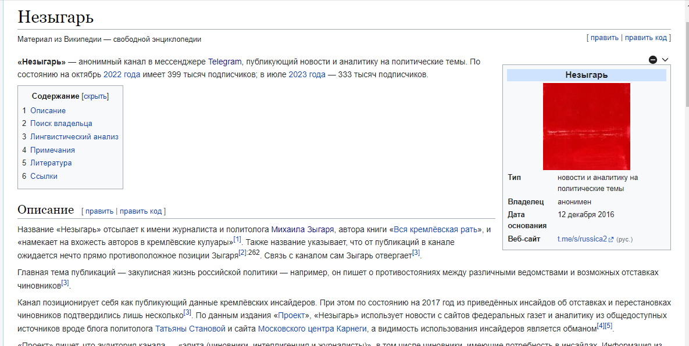Screen dimensions: 689x346
Task: Open the 'Проект' publication link
Action: click(291, 316)
